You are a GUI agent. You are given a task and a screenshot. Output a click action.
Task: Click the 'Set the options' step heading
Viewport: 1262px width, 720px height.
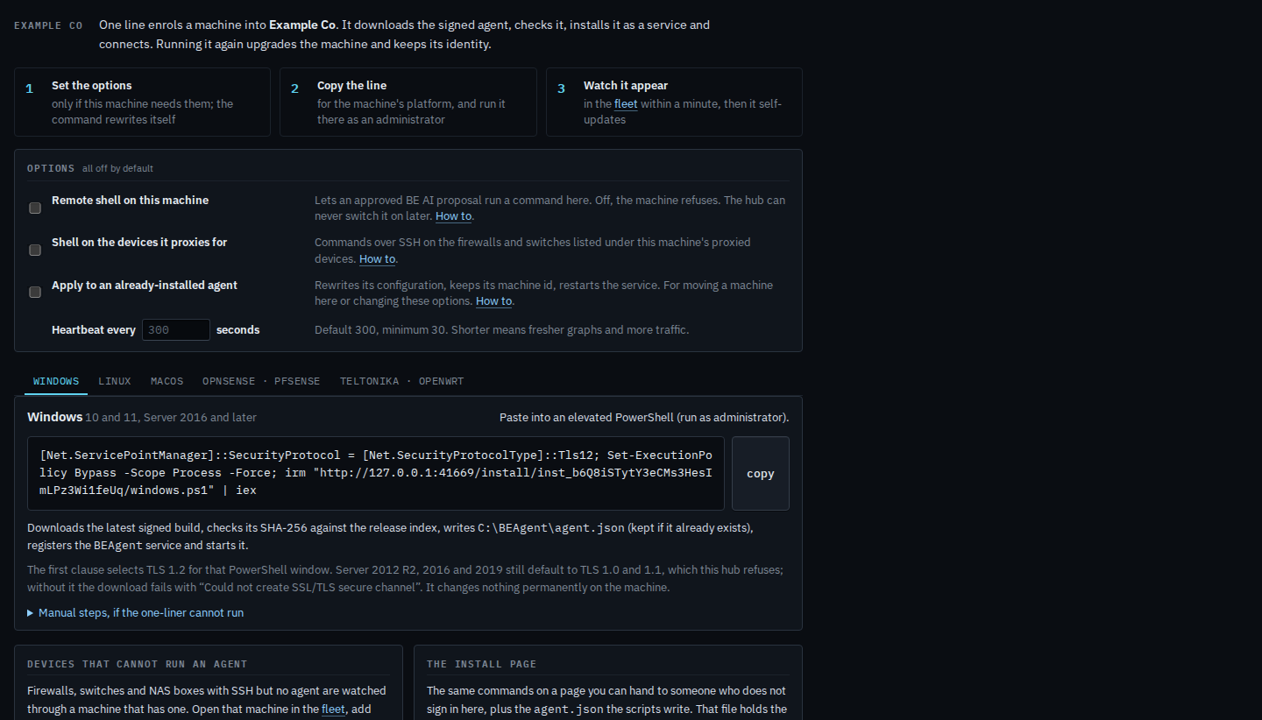point(92,85)
